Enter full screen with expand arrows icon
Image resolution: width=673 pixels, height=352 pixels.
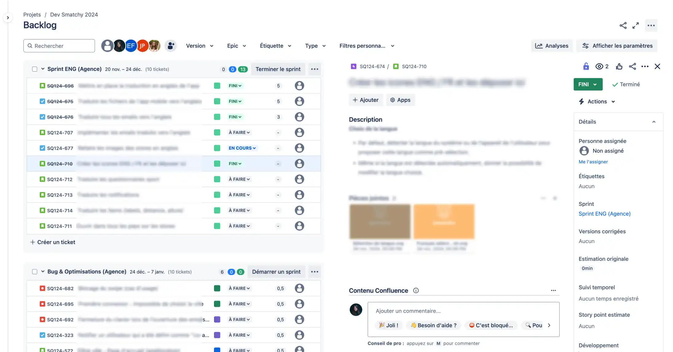pyautogui.click(x=636, y=25)
